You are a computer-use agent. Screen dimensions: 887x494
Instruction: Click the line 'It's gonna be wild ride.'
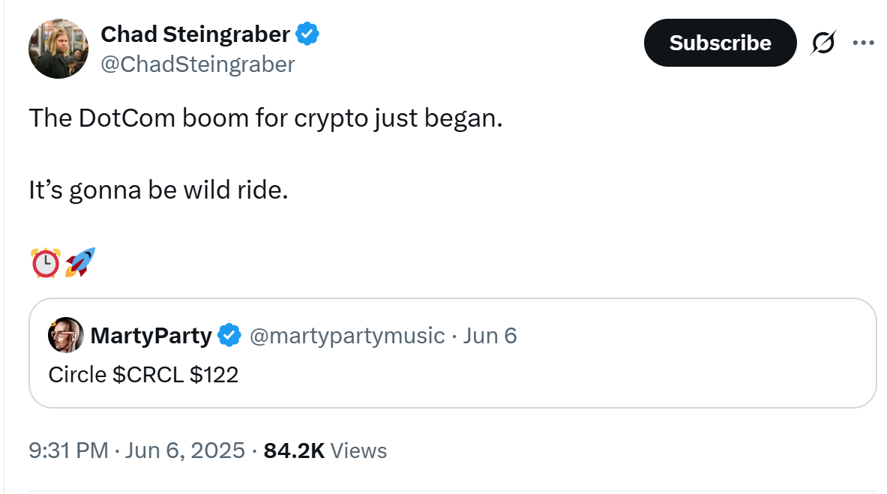[x=158, y=190]
